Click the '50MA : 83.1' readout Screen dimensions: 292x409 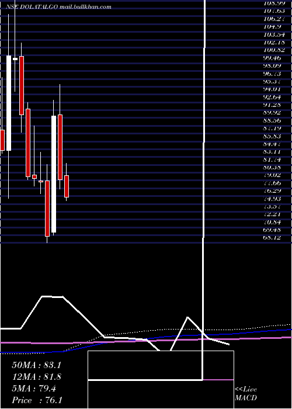tap(36, 365)
